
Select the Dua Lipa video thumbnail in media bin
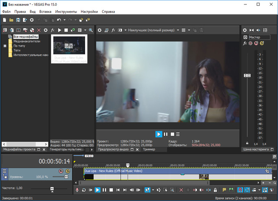[x=69, y=45]
